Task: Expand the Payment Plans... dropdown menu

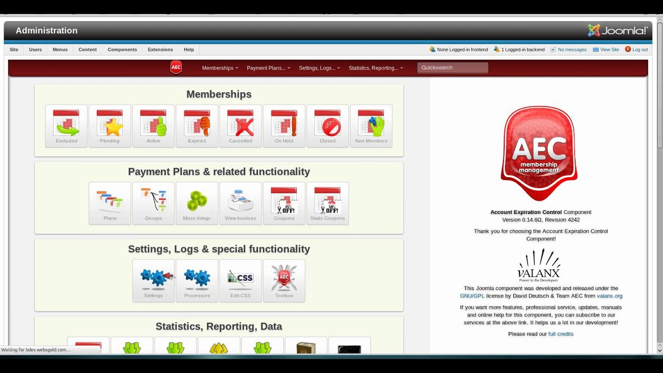Action: (x=268, y=68)
